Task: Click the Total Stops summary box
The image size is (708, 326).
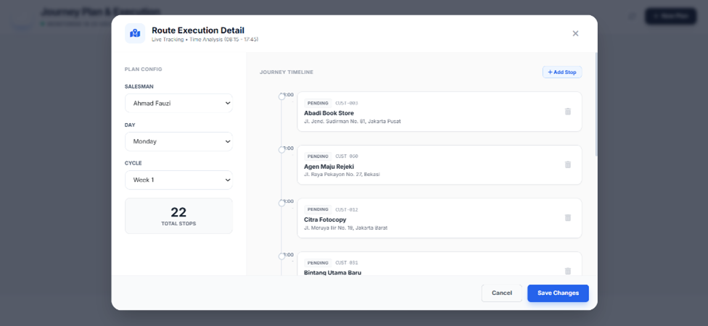Action: point(178,216)
